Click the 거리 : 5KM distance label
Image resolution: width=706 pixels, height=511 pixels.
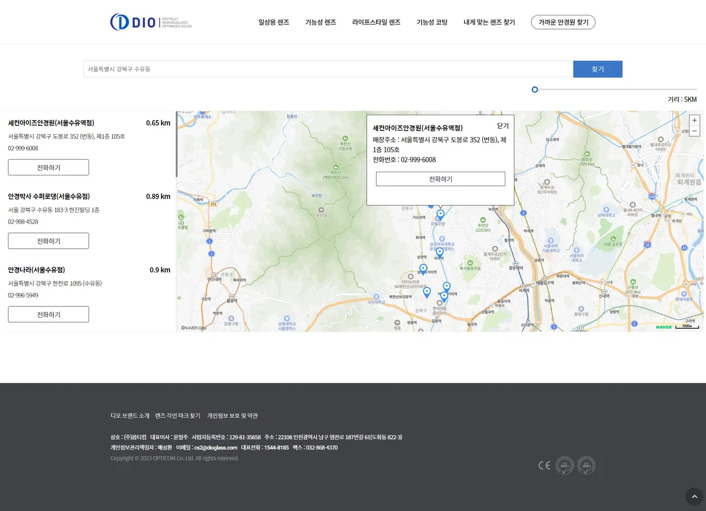click(682, 99)
